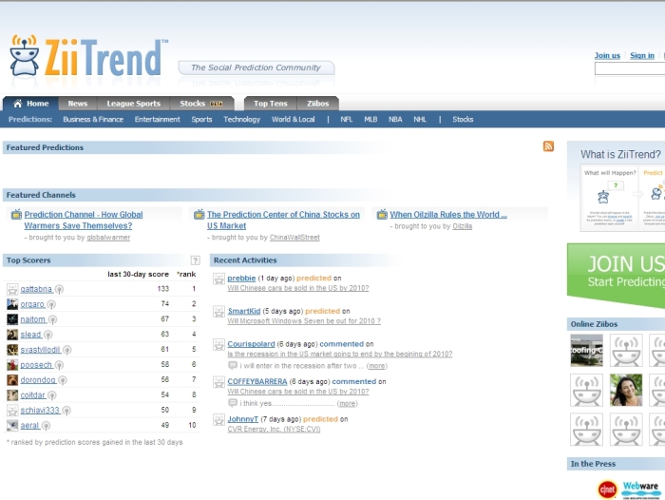Click schiavi333's avatar icon
Screen dimensions: 665x500
[12, 411]
